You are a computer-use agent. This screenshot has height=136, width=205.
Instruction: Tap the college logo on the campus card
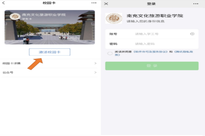[15, 17]
